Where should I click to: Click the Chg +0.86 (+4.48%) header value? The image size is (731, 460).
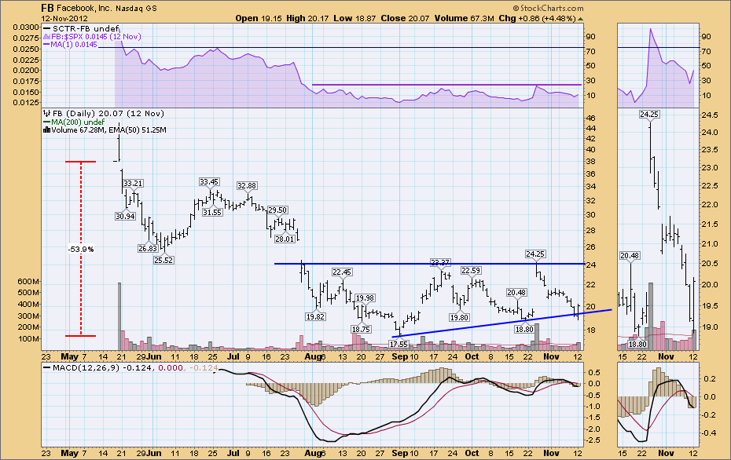click(x=537, y=18)
